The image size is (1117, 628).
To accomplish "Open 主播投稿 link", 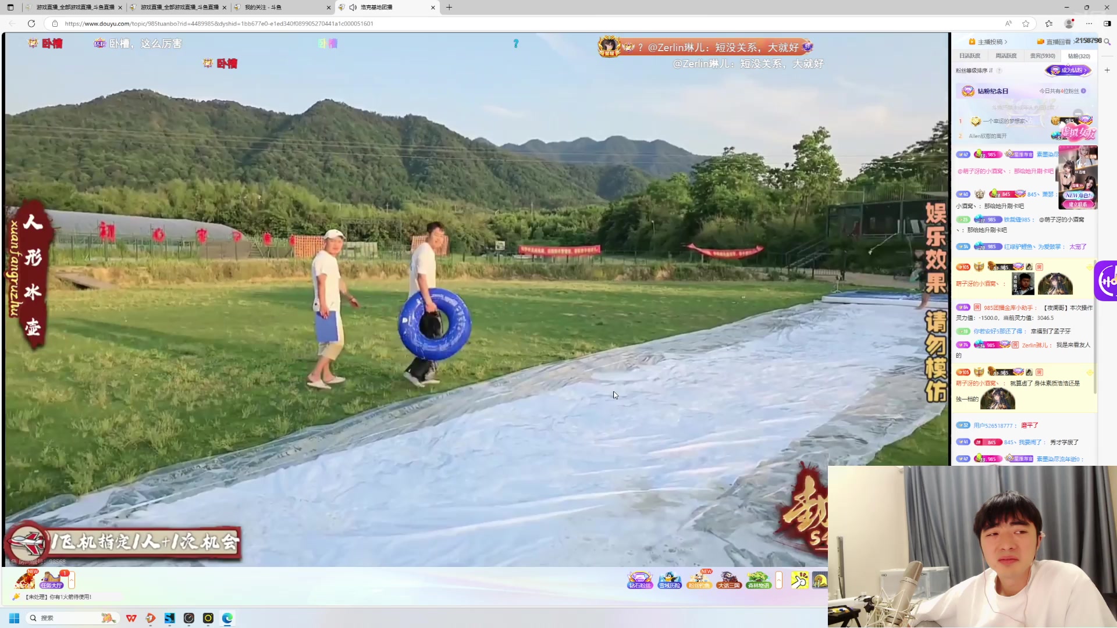I will click(988, 42).
